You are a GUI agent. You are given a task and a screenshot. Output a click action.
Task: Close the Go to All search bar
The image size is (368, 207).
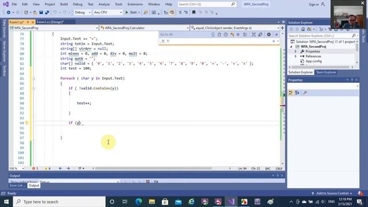(x=277, y=34)
